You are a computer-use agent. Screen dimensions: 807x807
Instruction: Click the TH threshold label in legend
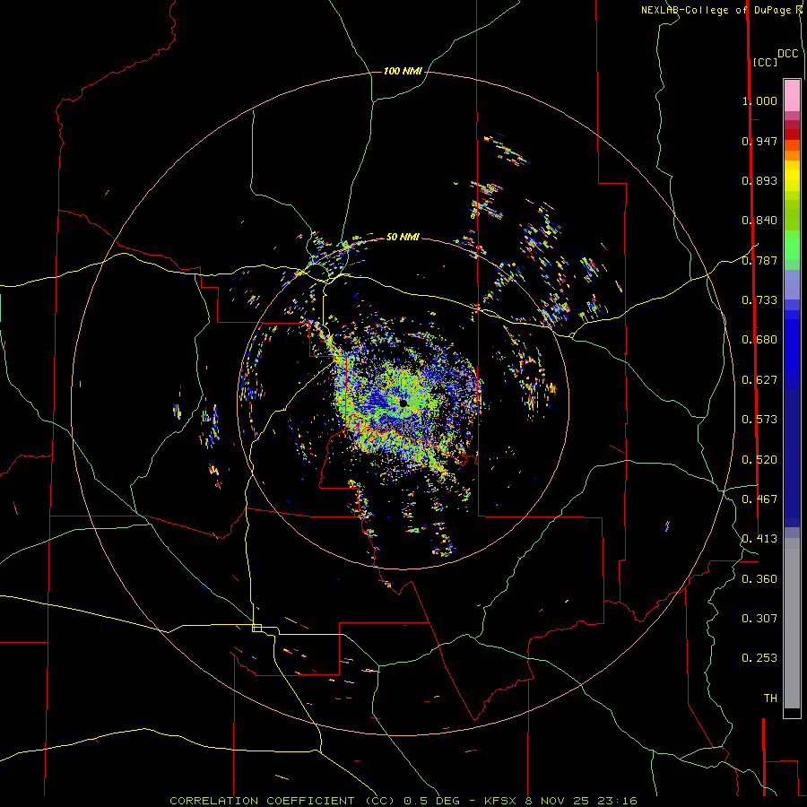coord(770,699)
